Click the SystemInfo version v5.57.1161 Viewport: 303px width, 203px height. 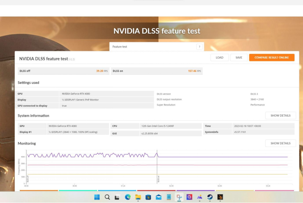click(240, 132)
